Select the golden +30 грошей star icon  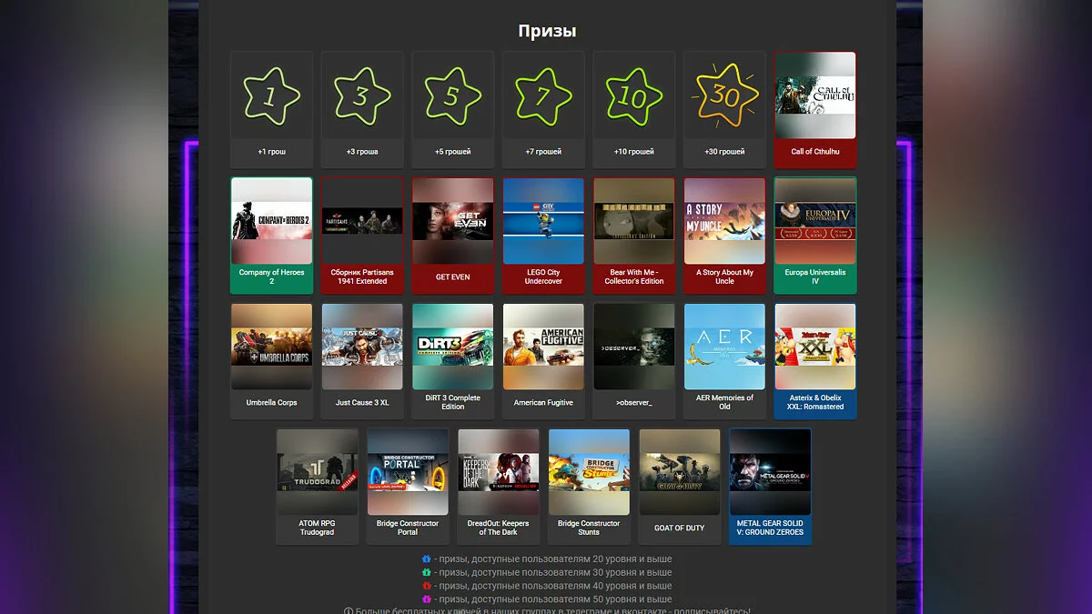724,96
